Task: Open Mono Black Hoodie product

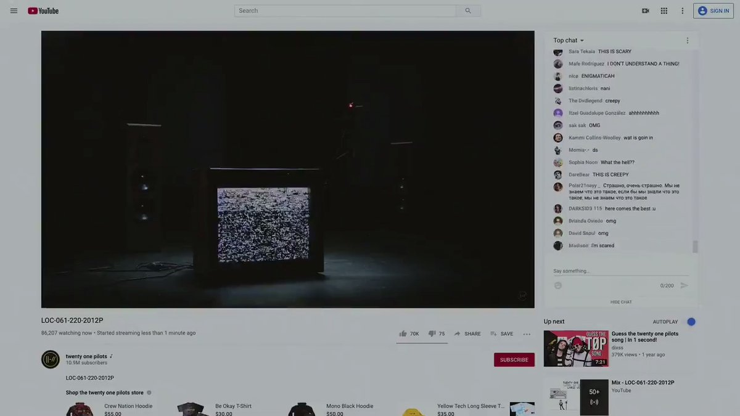Action: [350, 406]
